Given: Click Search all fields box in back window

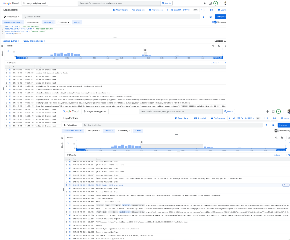Looking at the screenshot, I should 111,17.
